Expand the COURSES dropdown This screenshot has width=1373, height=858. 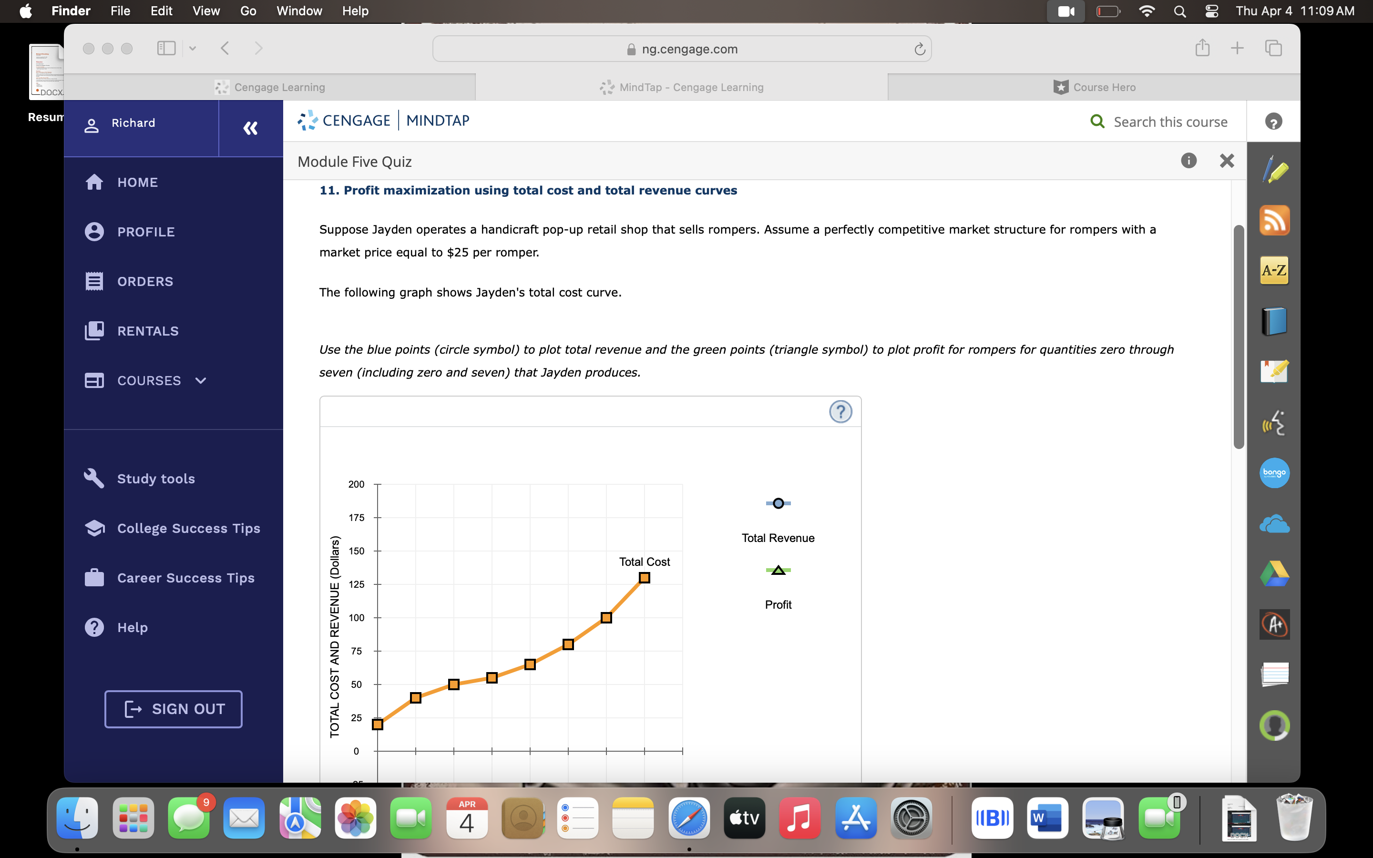coord(200,381)
